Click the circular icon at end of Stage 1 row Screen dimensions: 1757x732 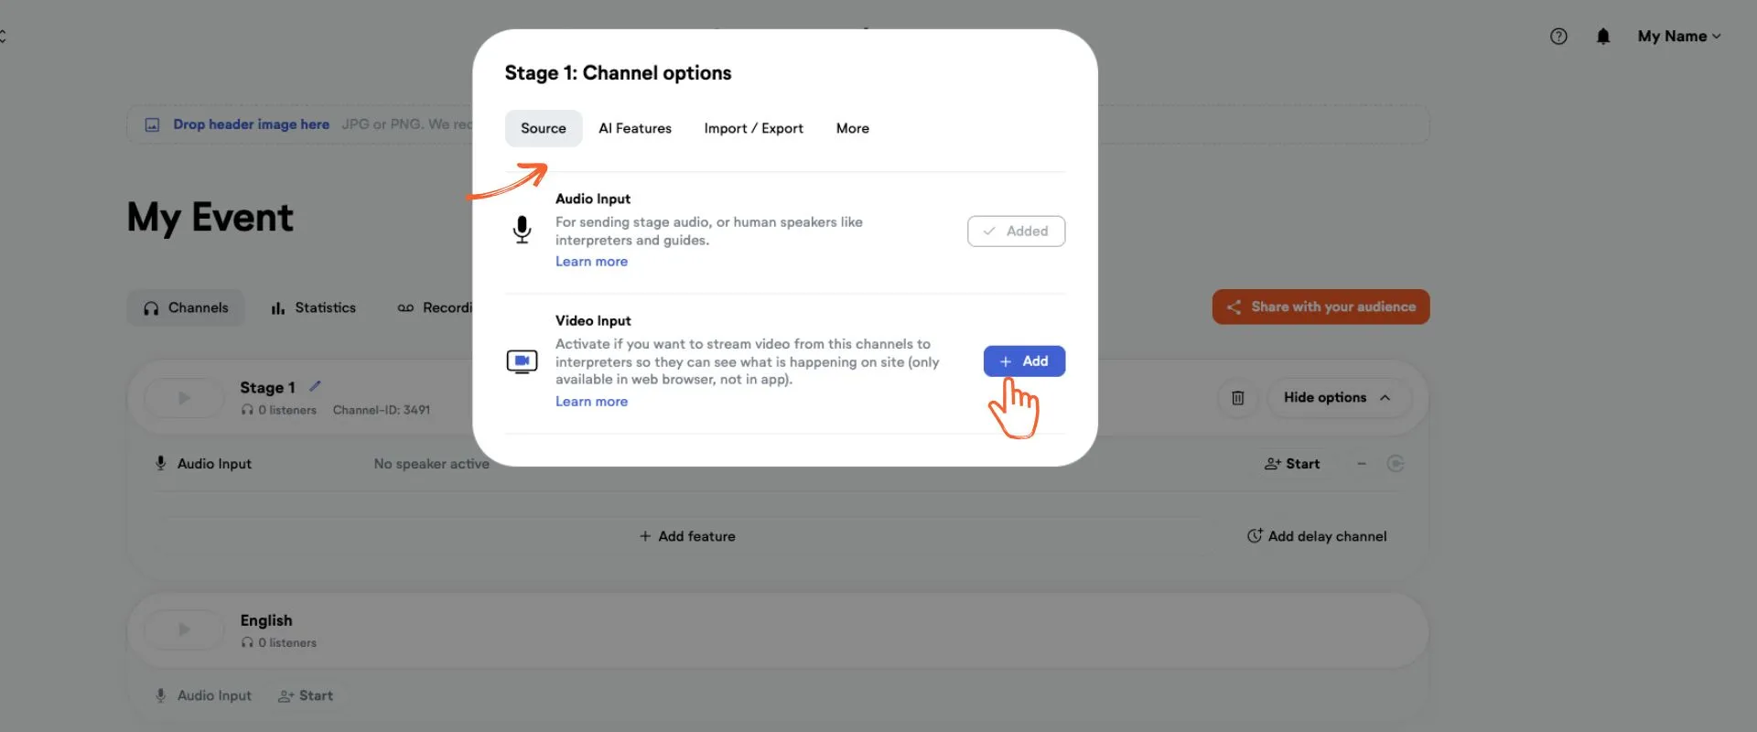pos(1396,464)
